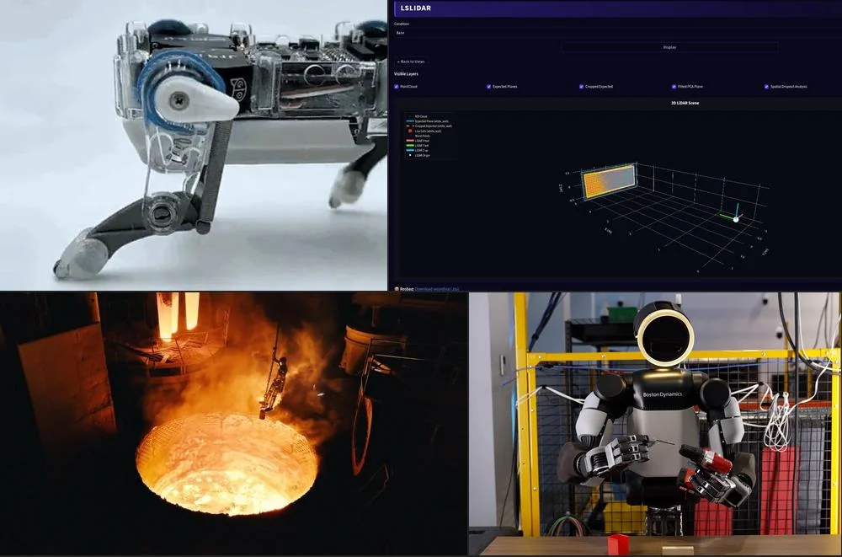The image size is (842, 557).
Task: Click the Low Cells (white_wall) legend swatch
Action: [410, 131]
